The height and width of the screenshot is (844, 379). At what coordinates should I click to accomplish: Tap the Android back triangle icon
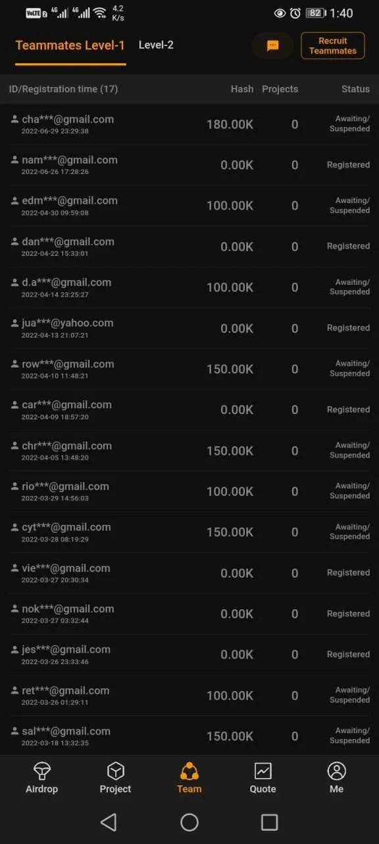point(109,822)
